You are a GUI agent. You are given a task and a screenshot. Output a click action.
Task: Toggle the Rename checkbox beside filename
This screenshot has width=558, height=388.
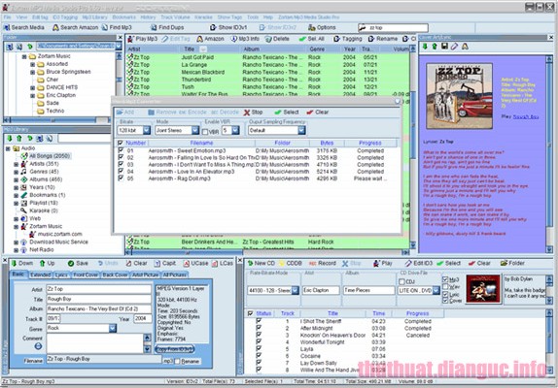[x=177, y=362]
